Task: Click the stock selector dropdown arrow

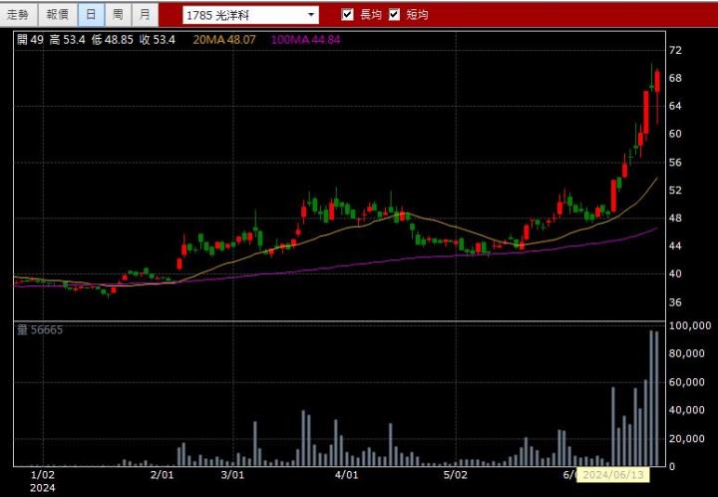Action: tap(311, 15)
